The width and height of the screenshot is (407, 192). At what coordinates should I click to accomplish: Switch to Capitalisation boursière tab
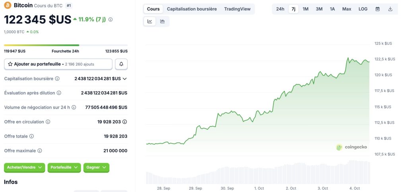coord(192,9)
